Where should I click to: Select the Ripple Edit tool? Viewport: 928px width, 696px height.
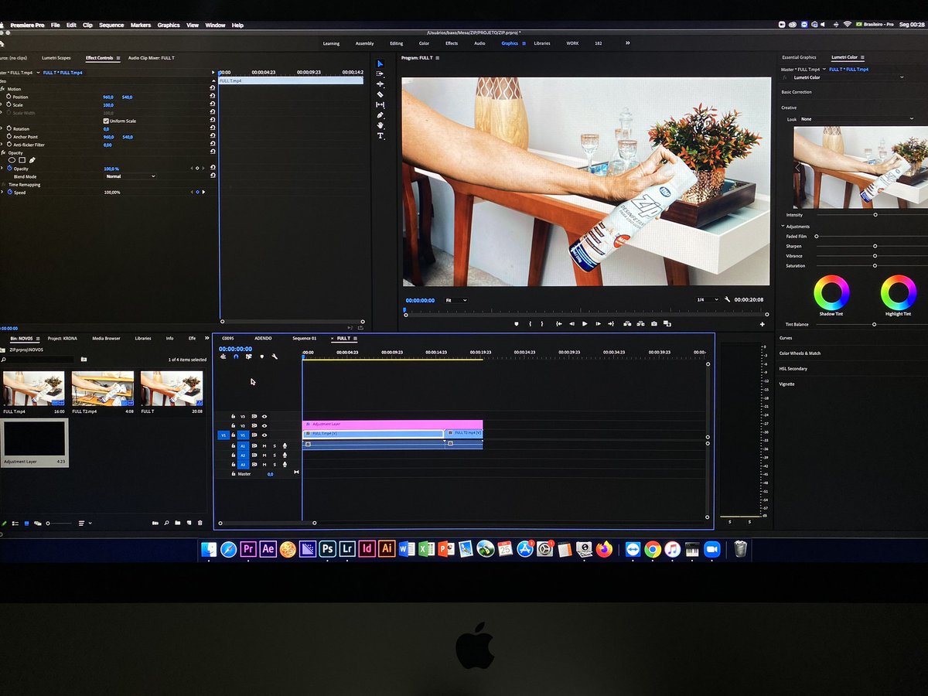pos(380,84)
